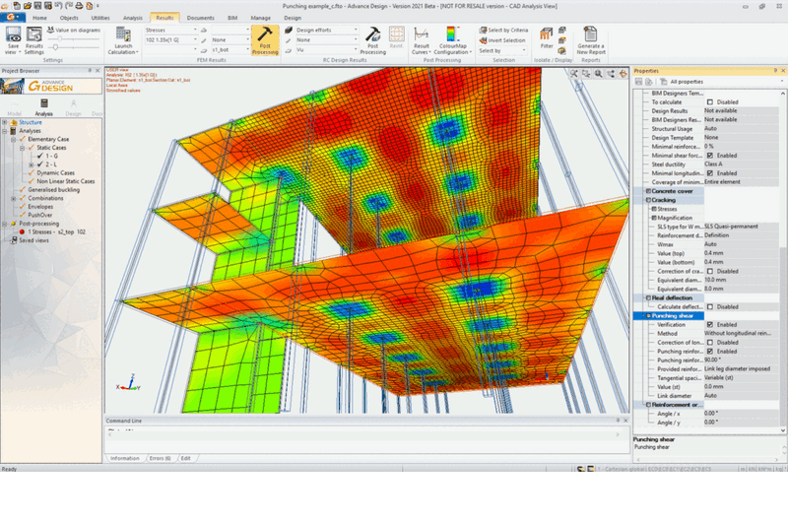Switch to the Documents ribbon tab
The height and width of the screenshot is (524, 788).
click(x=201, y=18)
